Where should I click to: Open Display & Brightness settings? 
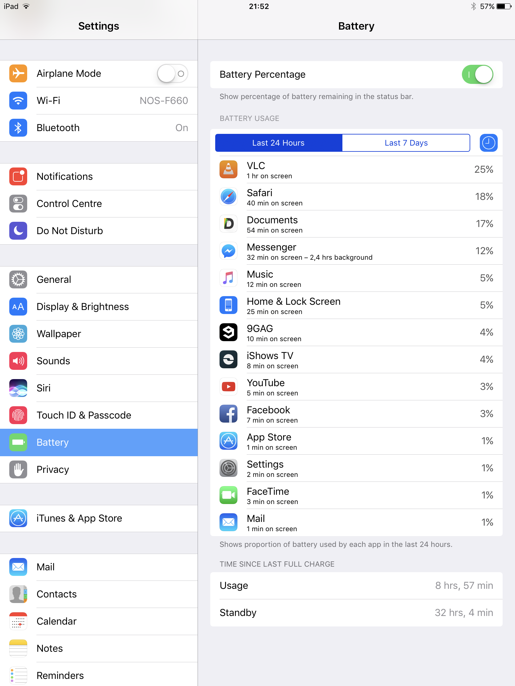pyautogui.click(x=99, y=307)
